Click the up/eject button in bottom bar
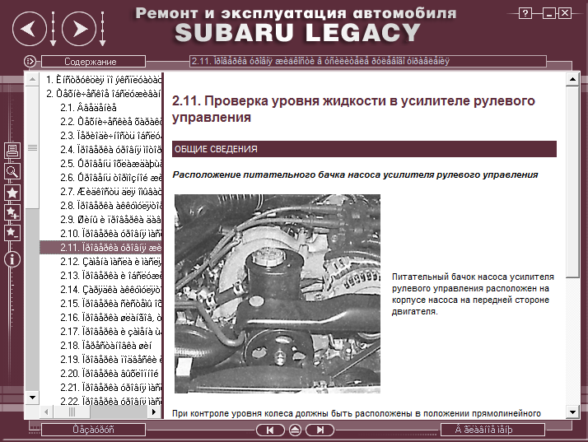Screen dimensions: 588x442 click(295, 430)
